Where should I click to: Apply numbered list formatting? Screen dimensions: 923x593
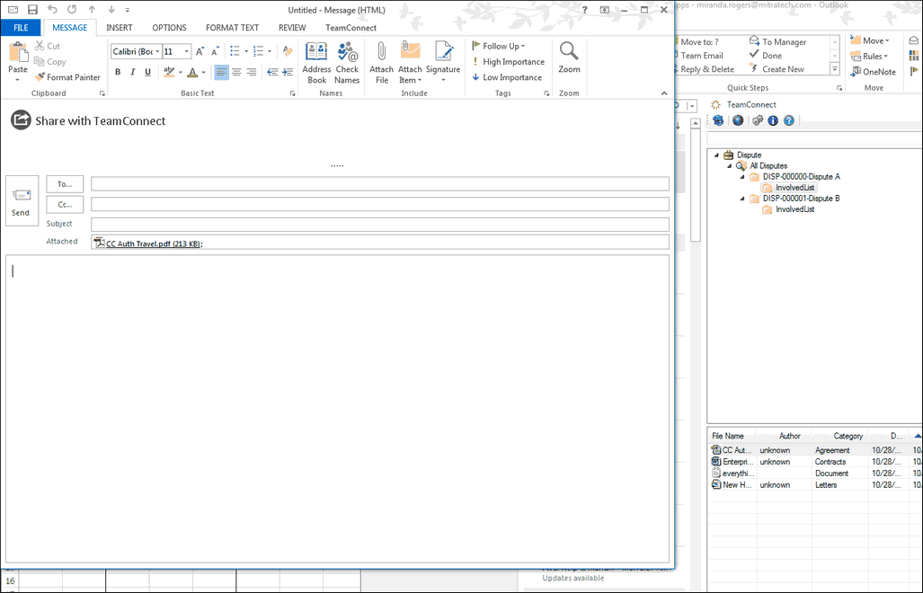pyautogui.click(x=259, y=51)
